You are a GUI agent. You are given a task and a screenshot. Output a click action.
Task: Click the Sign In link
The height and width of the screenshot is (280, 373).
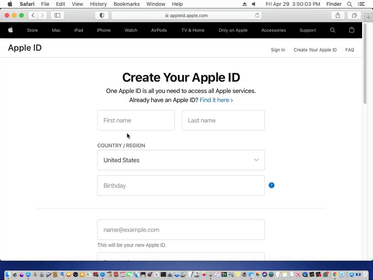(278, 50)
